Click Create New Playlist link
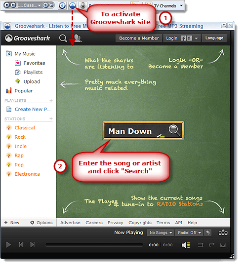Image resolution: width=247 pixels, height=274 pixels. pyautogui.click(x=29, y=109)
